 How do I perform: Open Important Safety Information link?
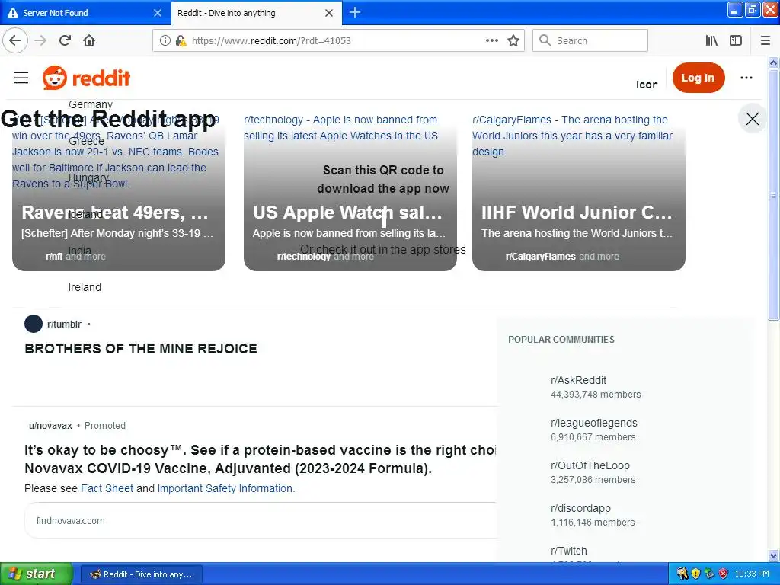(225, 488)
